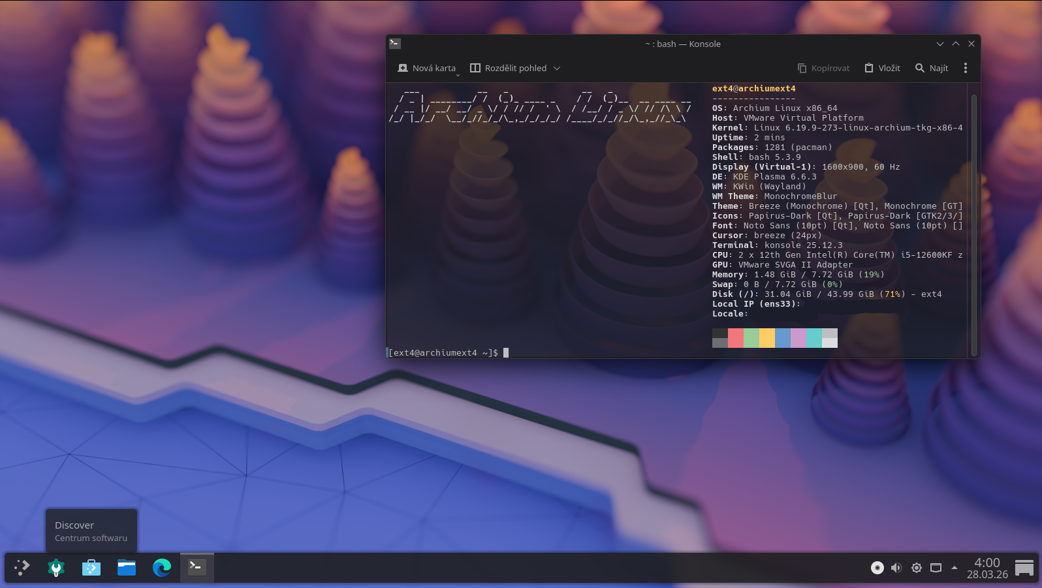Click the blue color block in fastfetch output
Viewport: 1042px width, 588px height.
click(783, 338)
